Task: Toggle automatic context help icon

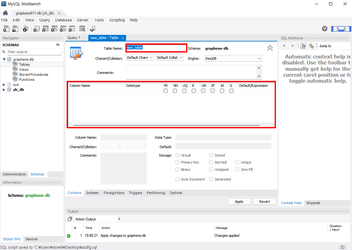Action: (311, 46)
